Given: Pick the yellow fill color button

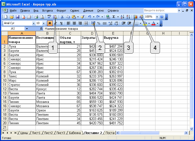Looking at the screenshot, I should pyautogui.click(x=145, y=23).
